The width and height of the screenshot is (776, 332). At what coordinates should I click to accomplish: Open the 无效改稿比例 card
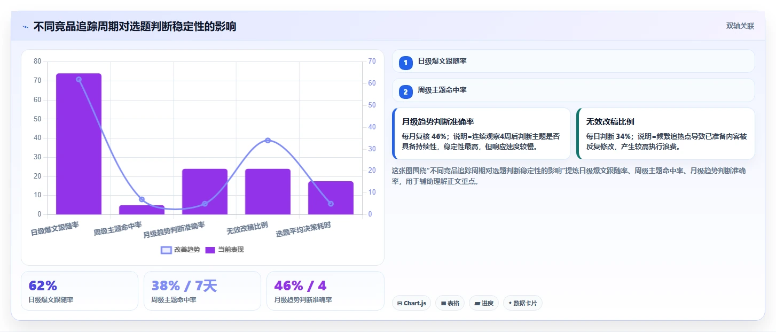click(665, 134)
